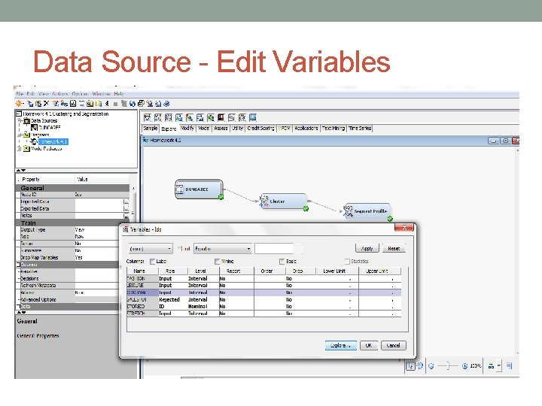Click the OK button in Variables dialog

[x=368, y=345]
